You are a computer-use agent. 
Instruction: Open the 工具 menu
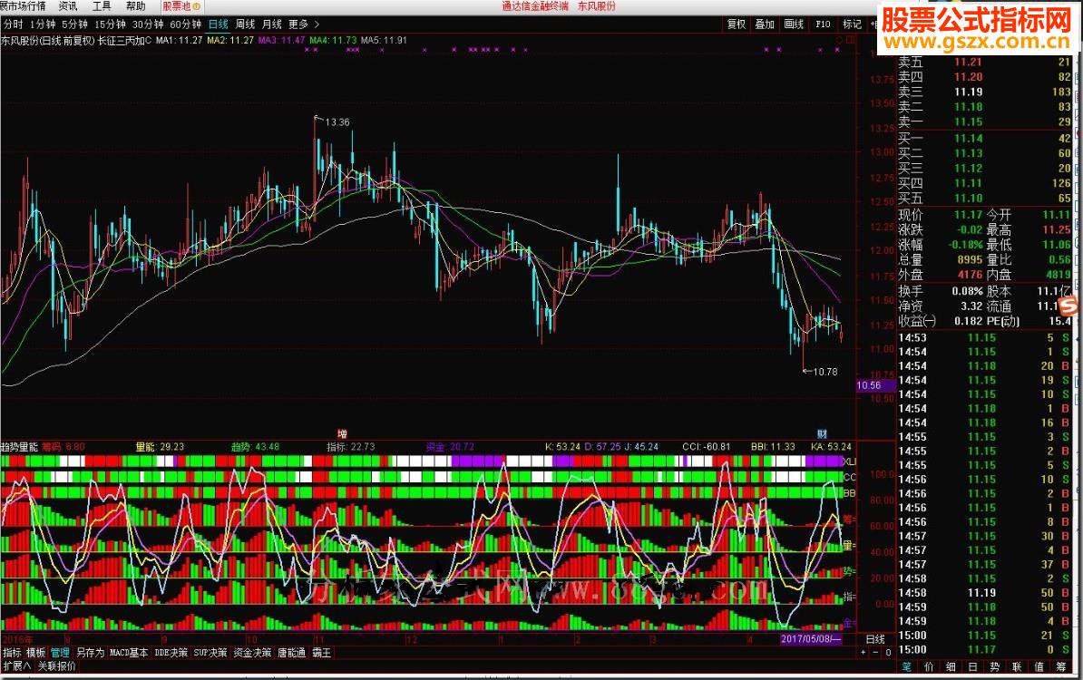[x=102, y=6]
